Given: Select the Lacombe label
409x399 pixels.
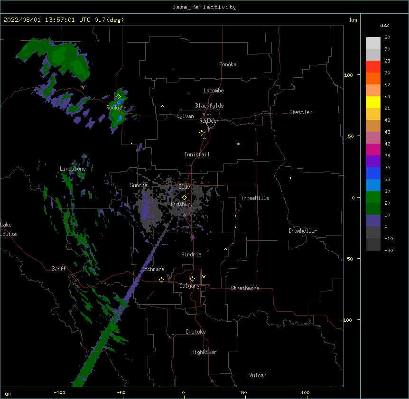Looking at the screenshot, I should coord(214,91).
